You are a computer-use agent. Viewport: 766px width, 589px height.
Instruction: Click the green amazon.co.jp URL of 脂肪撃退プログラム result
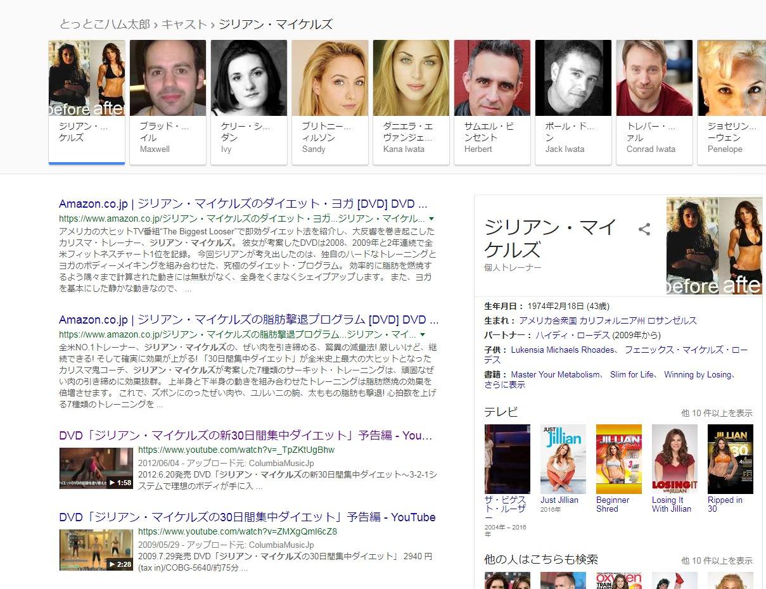[x=238, y=334]
